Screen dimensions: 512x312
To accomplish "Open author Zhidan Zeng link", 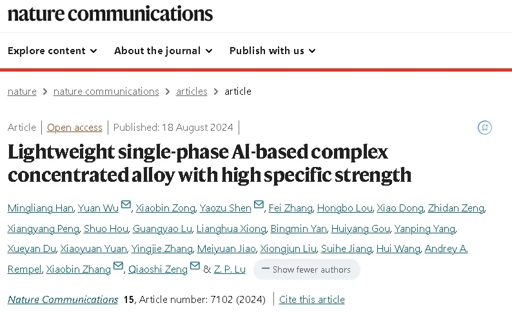I will click(456, 208).
